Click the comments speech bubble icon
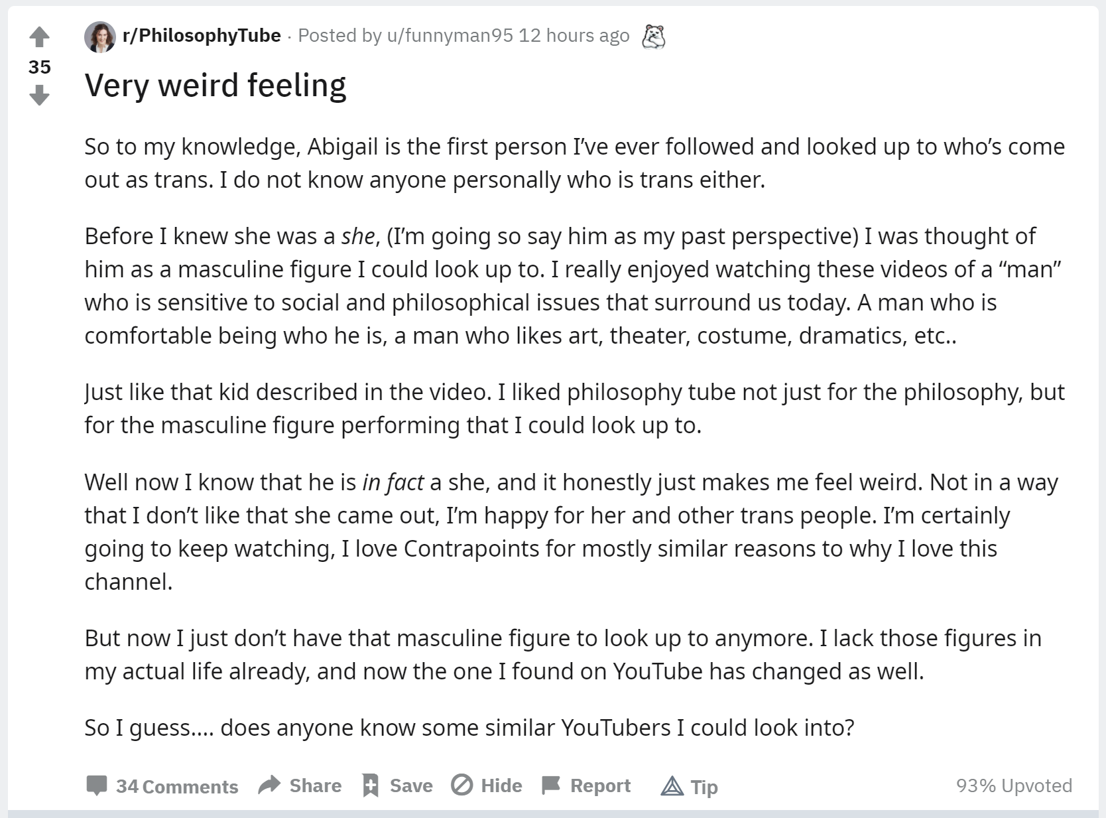Viewport: 1106px width, 818px height. tap(97, 785)
